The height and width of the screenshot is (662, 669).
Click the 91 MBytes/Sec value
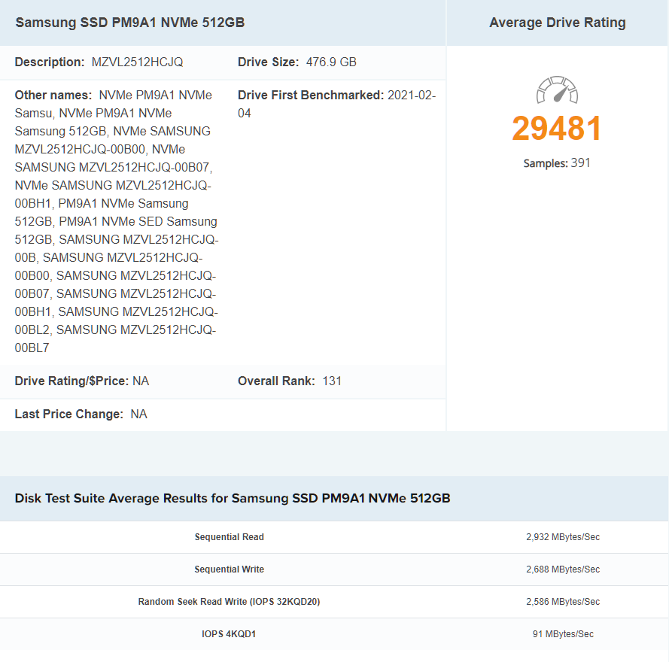pos(563,634)
